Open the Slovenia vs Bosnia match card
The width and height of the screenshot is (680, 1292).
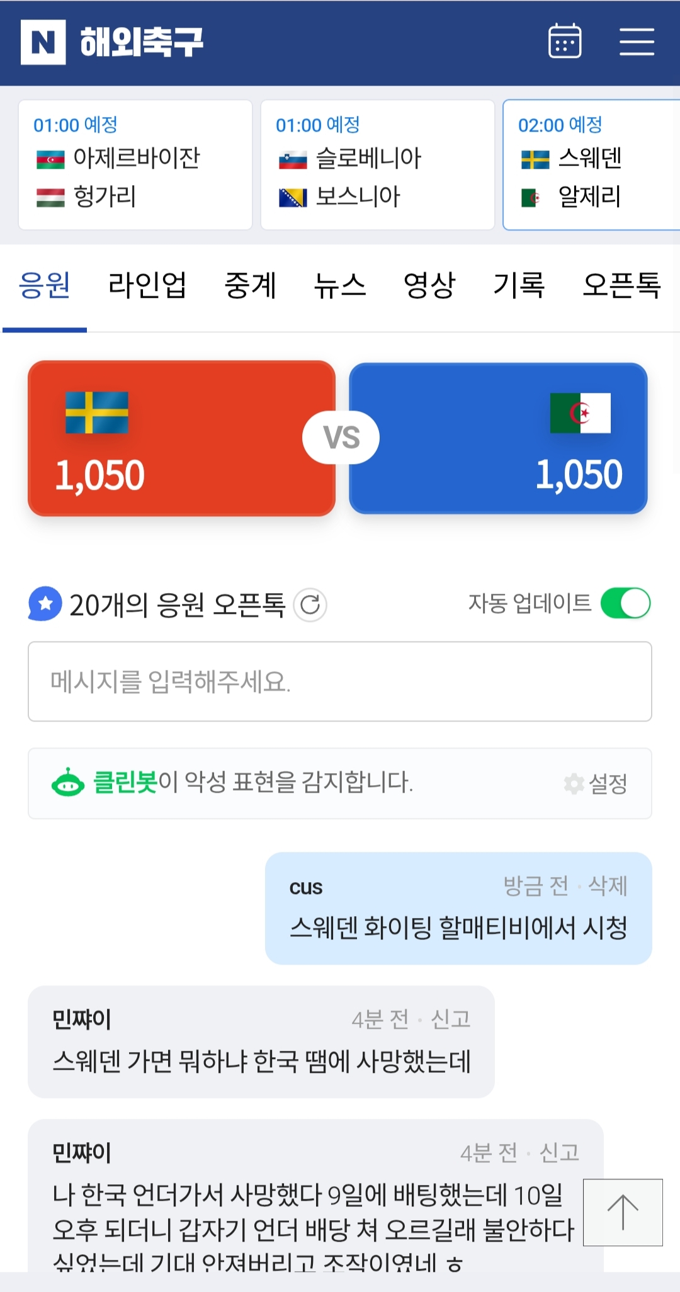pyautogui.click(x=377, y=165)
